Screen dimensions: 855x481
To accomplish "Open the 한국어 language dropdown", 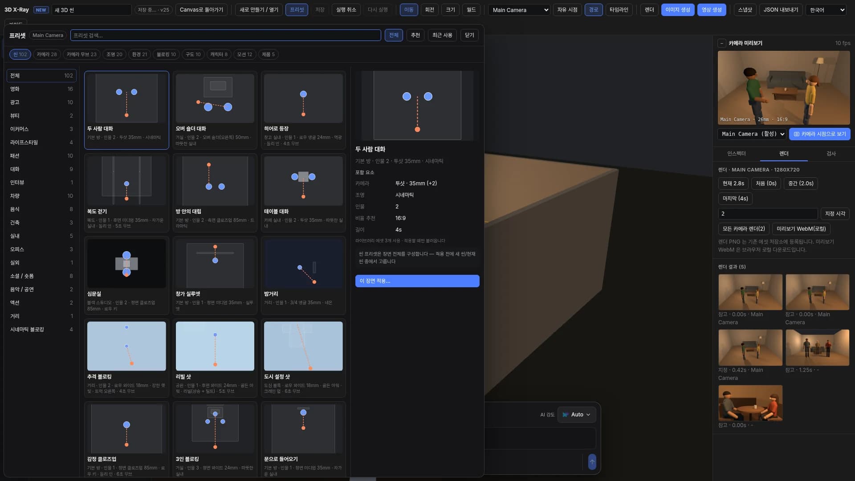I will click(x=826, y=10).
